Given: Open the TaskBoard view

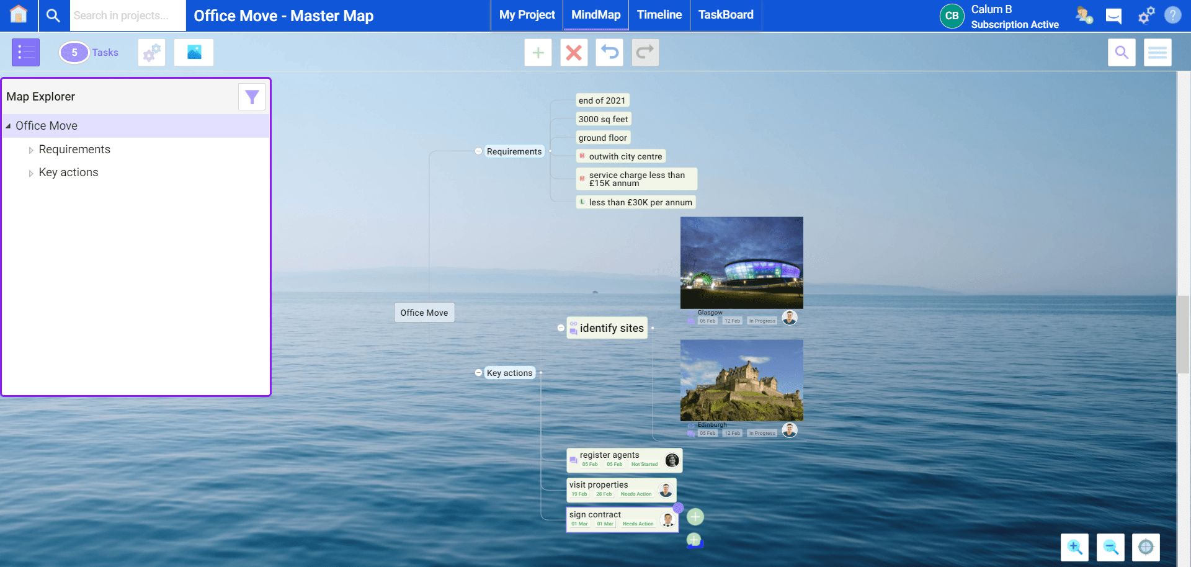Looking at the screenshot, I should click(725, 15).
